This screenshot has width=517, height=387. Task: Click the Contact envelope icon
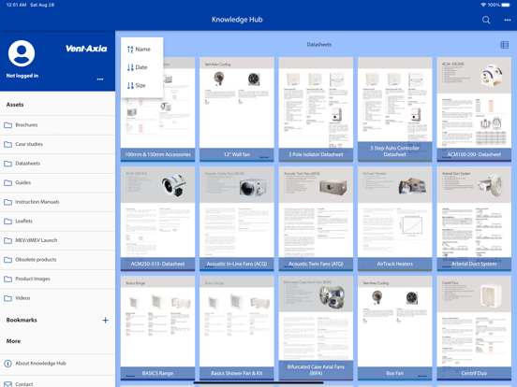7,384
